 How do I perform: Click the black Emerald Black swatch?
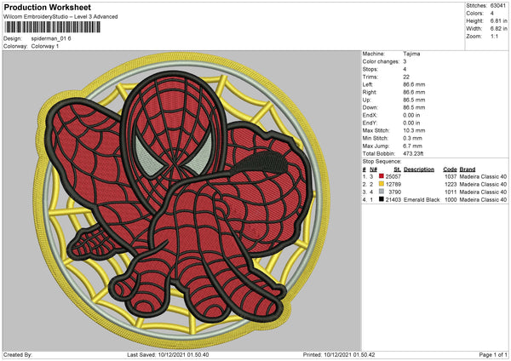pyautogui.click(x=382, y=200)
